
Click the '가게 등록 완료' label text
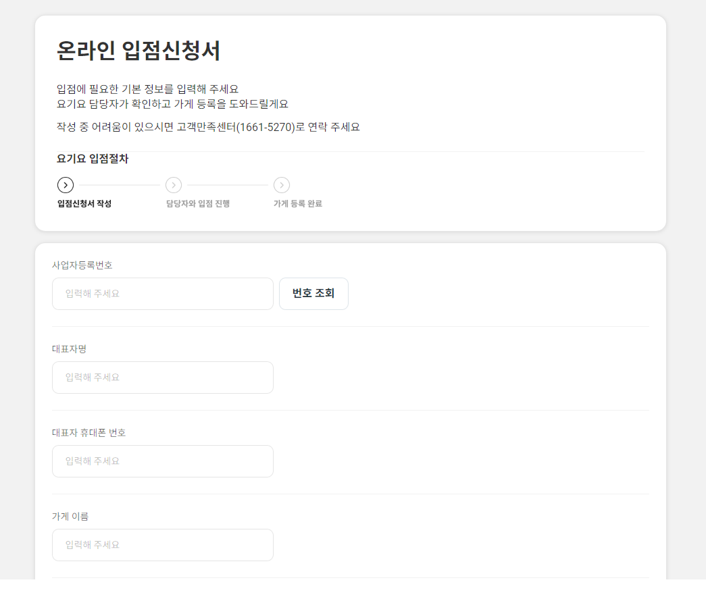click(297, 202)
